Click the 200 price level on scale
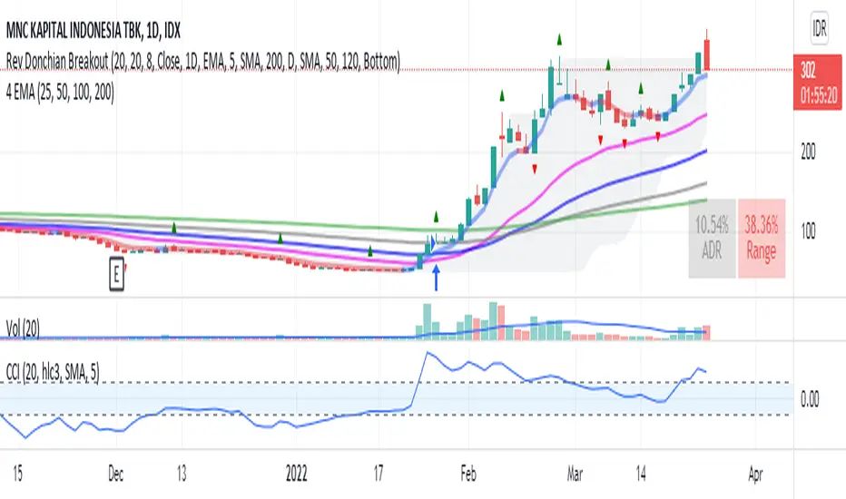This screenshot has width=846, height=499. tap(808, 152)
